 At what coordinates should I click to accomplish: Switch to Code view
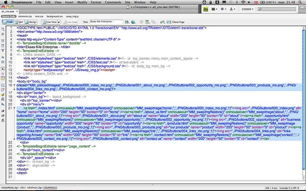coord(8,22)
